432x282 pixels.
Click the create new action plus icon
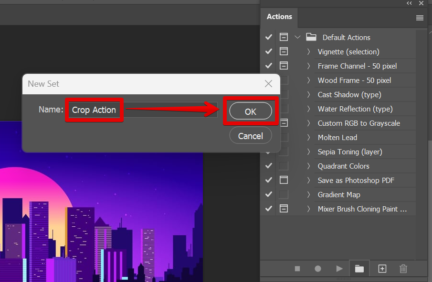click(382, 269)
